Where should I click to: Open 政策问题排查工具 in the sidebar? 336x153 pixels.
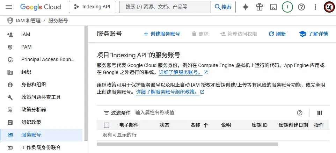click(x=41, y=97)
